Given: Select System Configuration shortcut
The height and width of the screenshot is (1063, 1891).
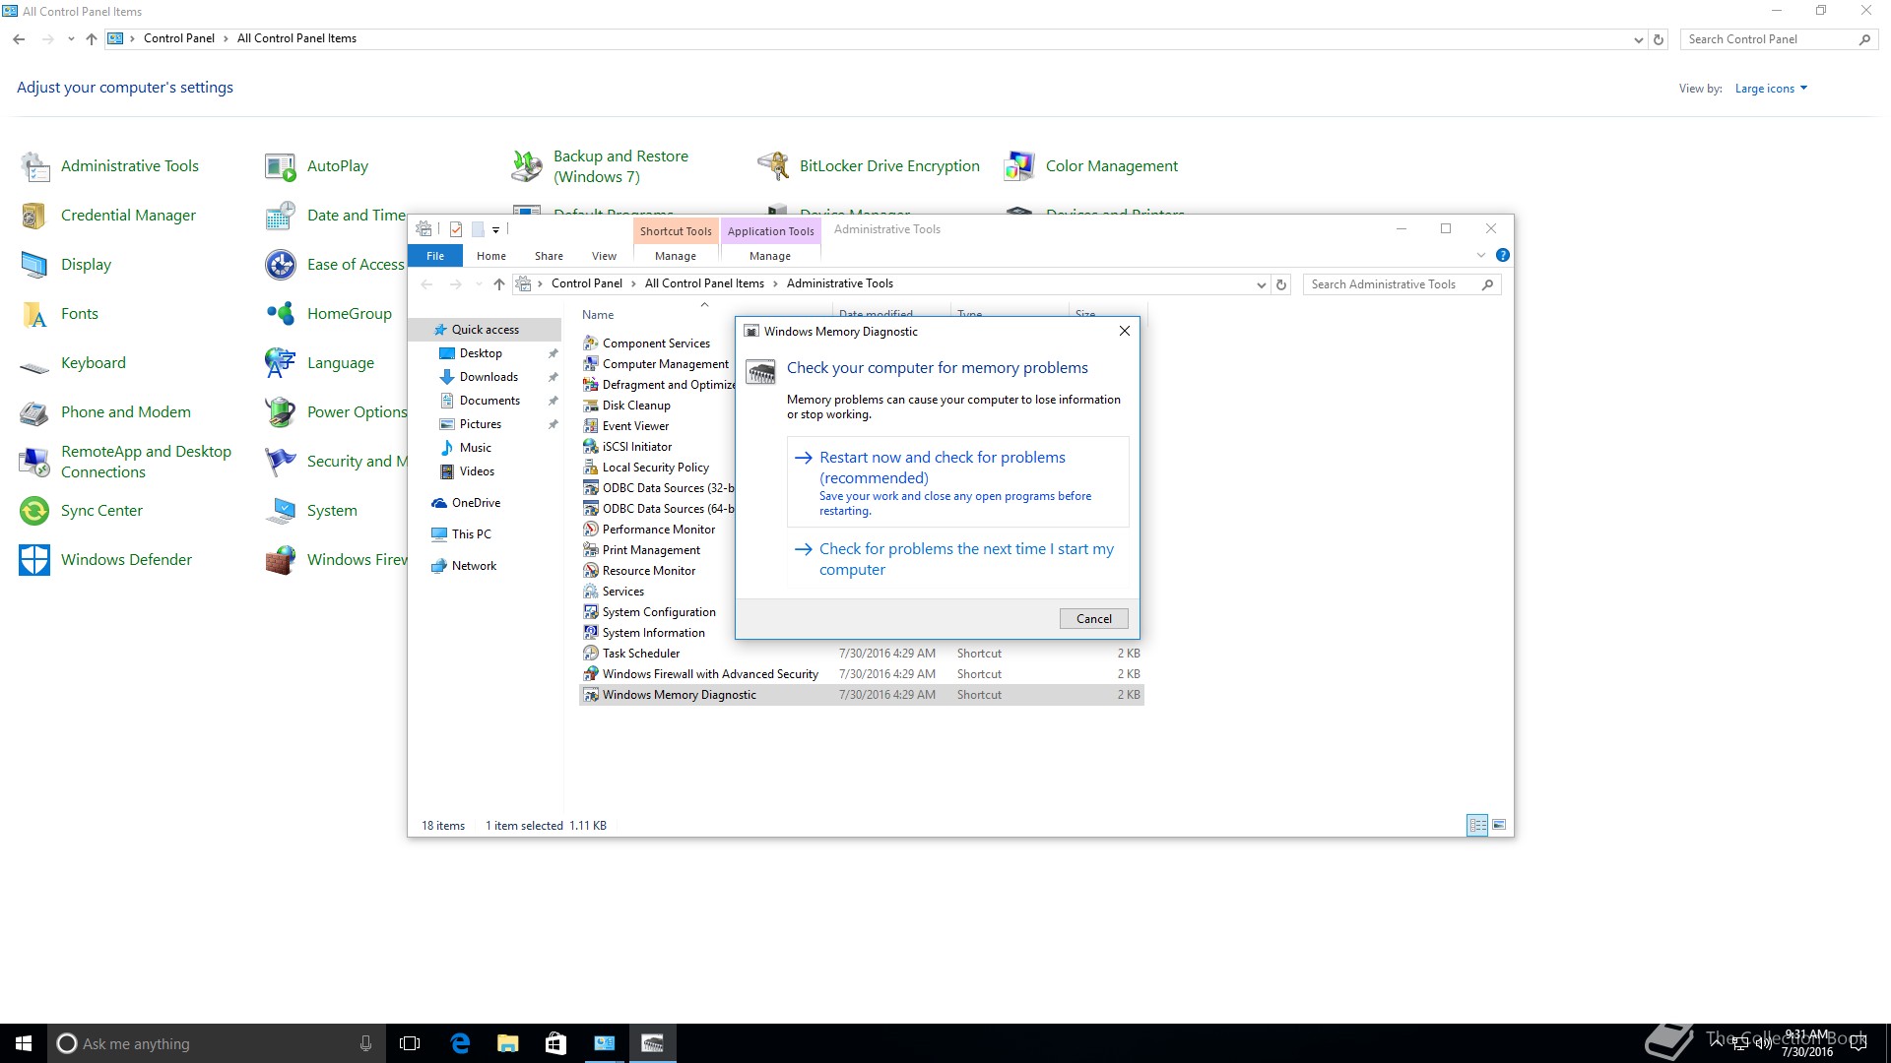Looking at the screenshot, I should pyautogui.click(x=659, y=612).
